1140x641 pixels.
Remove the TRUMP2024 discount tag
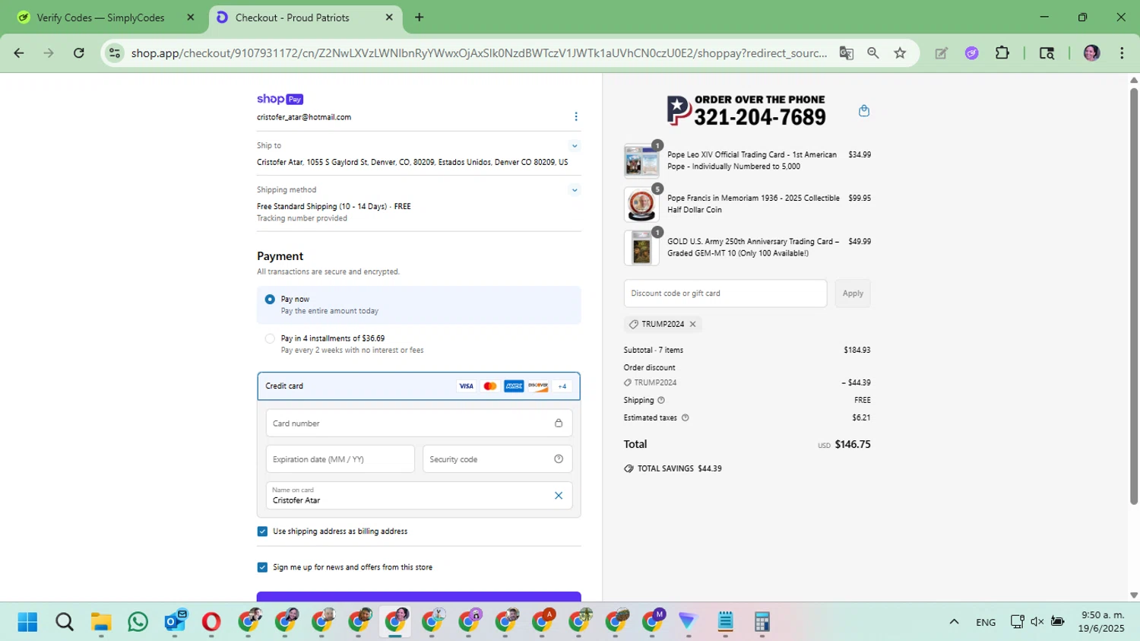point(693,324)
